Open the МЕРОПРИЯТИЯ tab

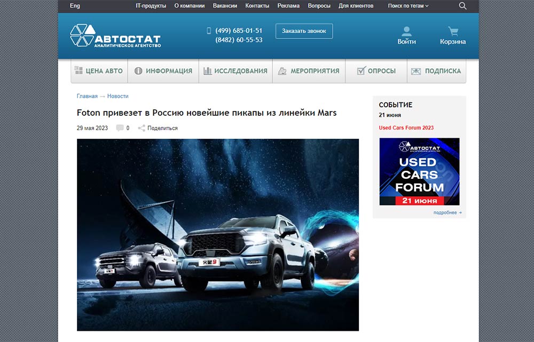tap(309, 71)
